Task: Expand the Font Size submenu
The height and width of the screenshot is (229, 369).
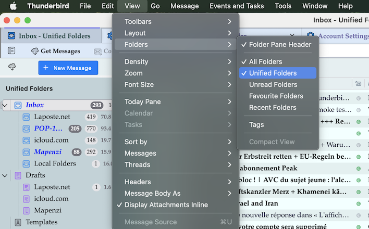Action: pos(176,85)
